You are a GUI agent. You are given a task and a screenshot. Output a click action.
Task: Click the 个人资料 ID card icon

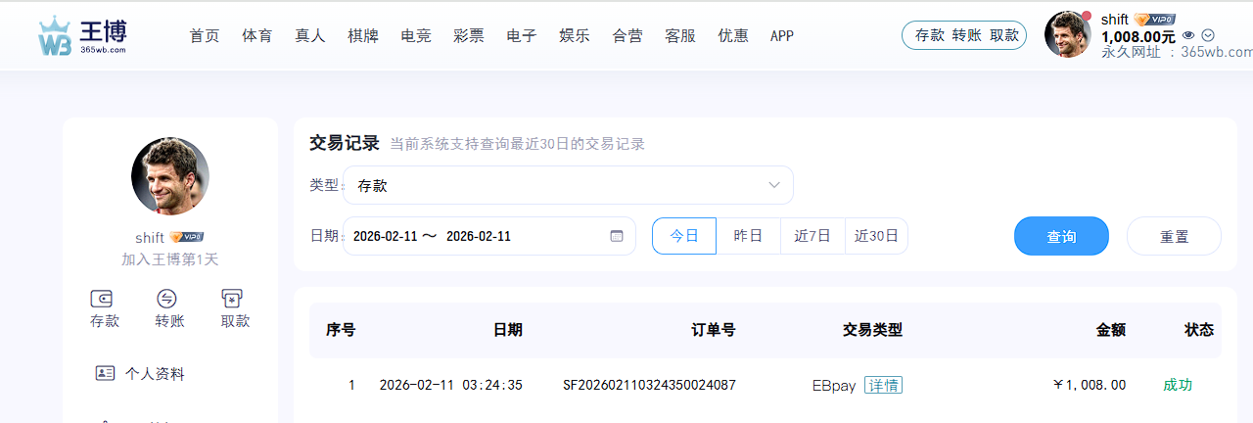[x=105, y=373]
